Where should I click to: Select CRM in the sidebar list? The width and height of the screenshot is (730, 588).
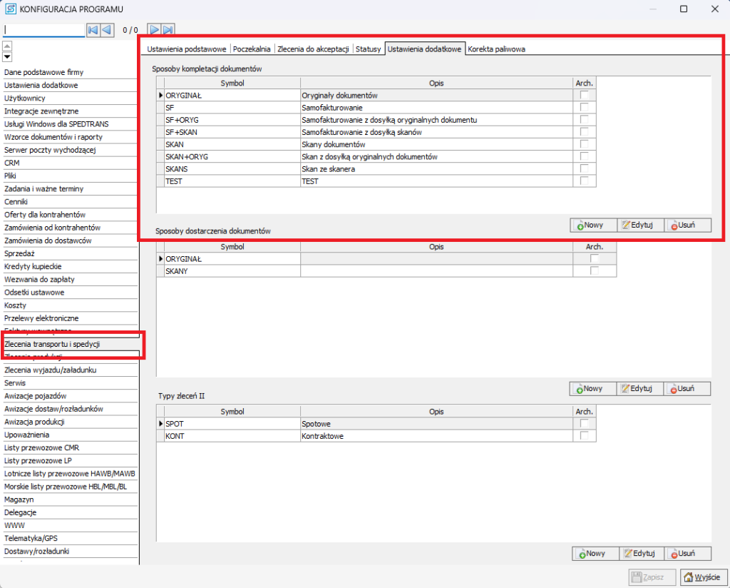[x=70, y=163]
